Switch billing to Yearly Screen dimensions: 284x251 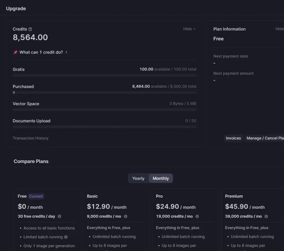pyautogui.click(x=138, y=179)
